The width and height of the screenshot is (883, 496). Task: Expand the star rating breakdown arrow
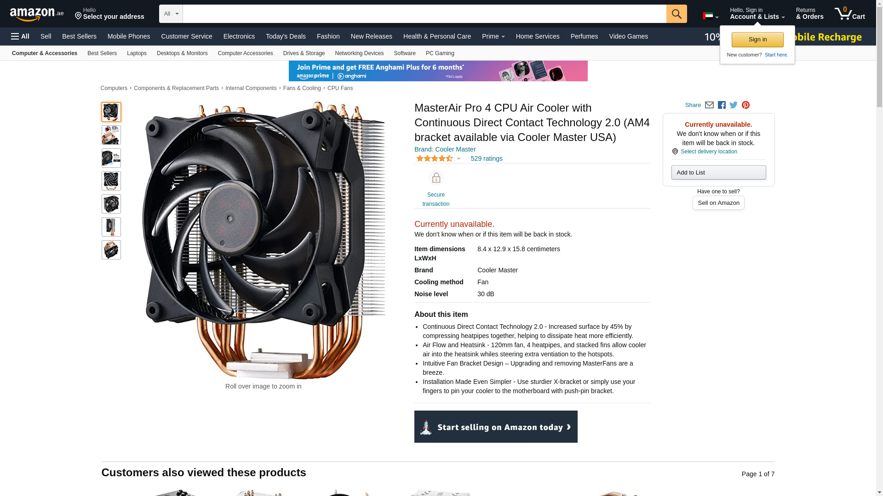click(x=459, y=159)
